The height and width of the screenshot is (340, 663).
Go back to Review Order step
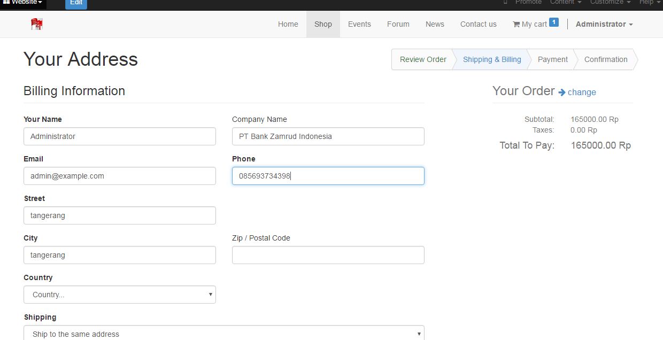423,59
